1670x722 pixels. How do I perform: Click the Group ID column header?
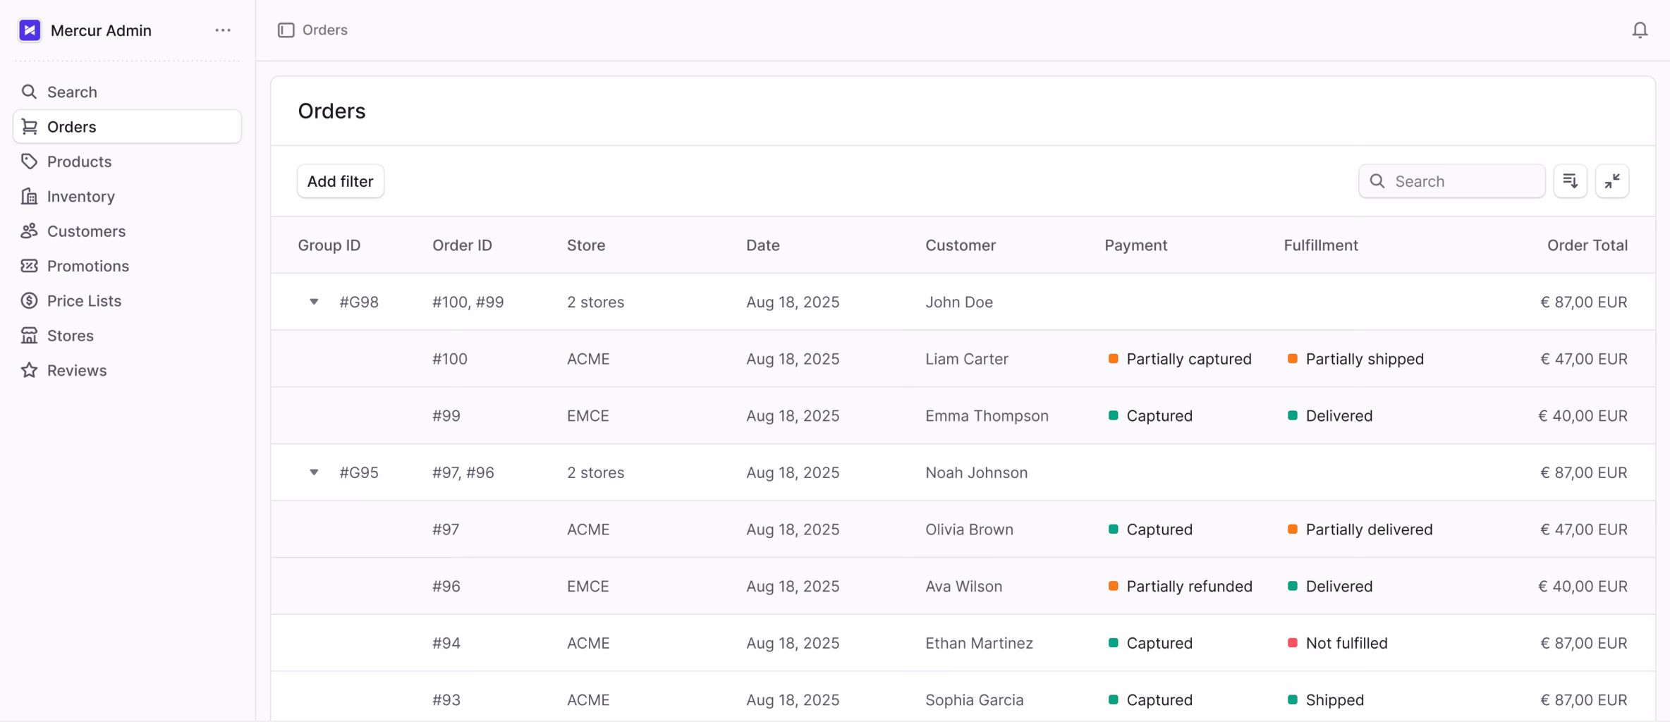point(329,245)
